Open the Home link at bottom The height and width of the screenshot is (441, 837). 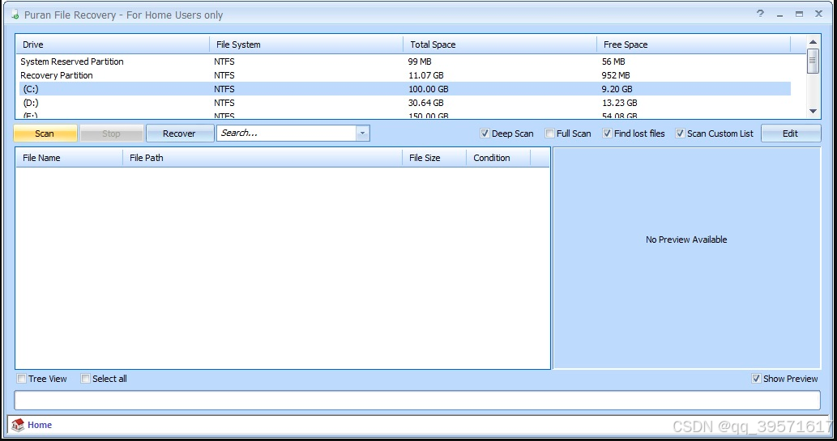tap(40, 425)
